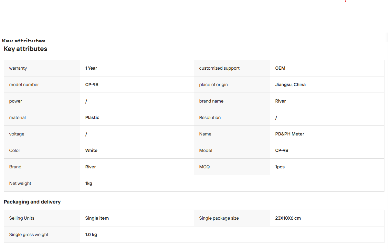Select the warranty value 1 Year
Viewport: 388px width, 249px height.
click(x=91, y=68)
